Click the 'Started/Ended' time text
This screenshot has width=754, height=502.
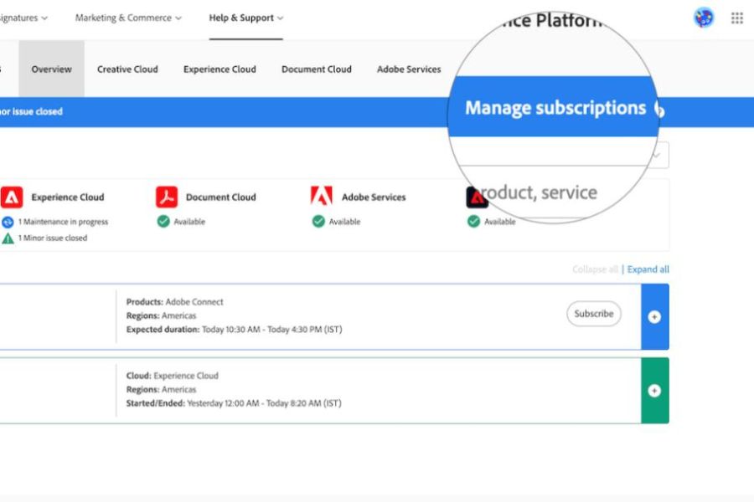click(234, 403)
